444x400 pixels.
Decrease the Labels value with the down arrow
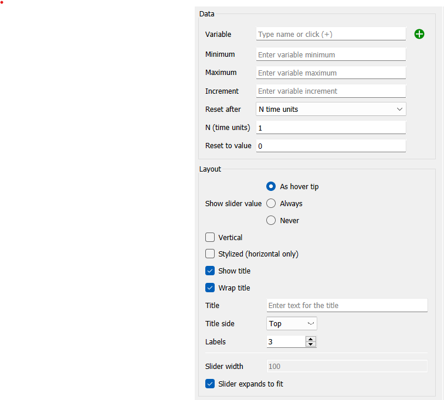[x=311, y=344]
